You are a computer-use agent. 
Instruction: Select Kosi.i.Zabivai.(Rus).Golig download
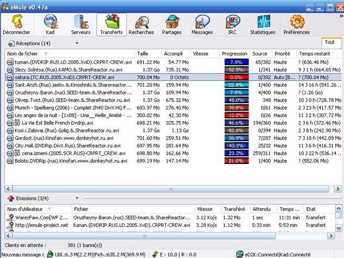coord(67,130)
